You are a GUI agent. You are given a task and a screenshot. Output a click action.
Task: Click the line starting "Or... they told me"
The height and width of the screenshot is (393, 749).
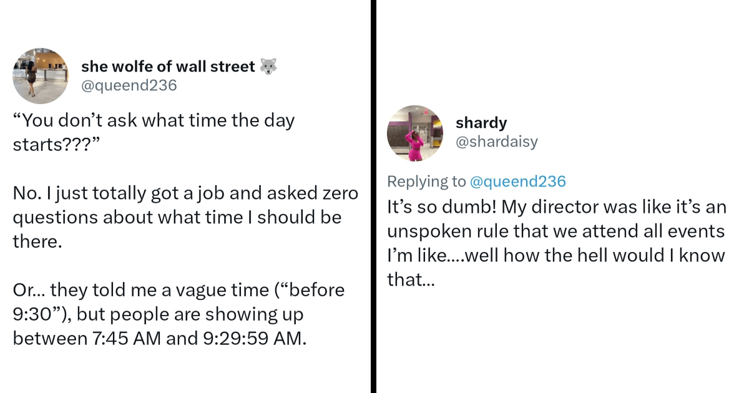click(179, 290)
